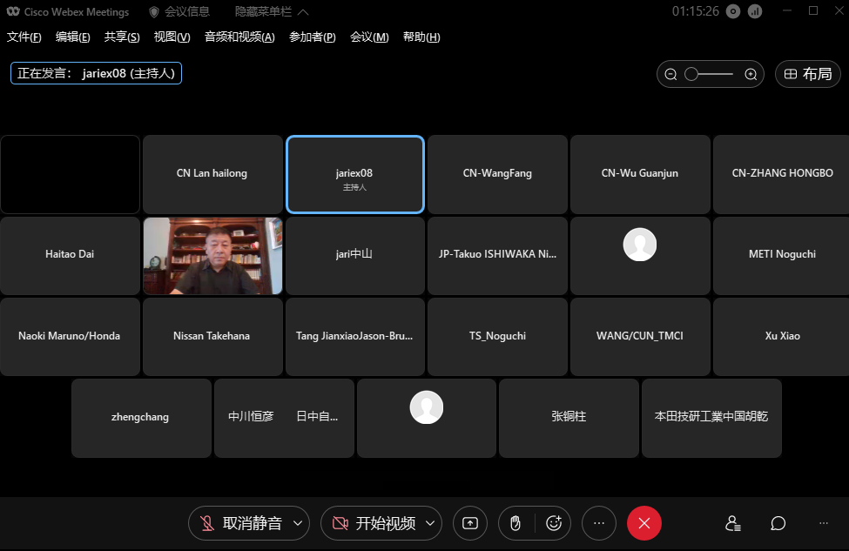Screen dimensions: 849x551
Task: Expand video options arrow beside 开始视频
Action: 431,523
